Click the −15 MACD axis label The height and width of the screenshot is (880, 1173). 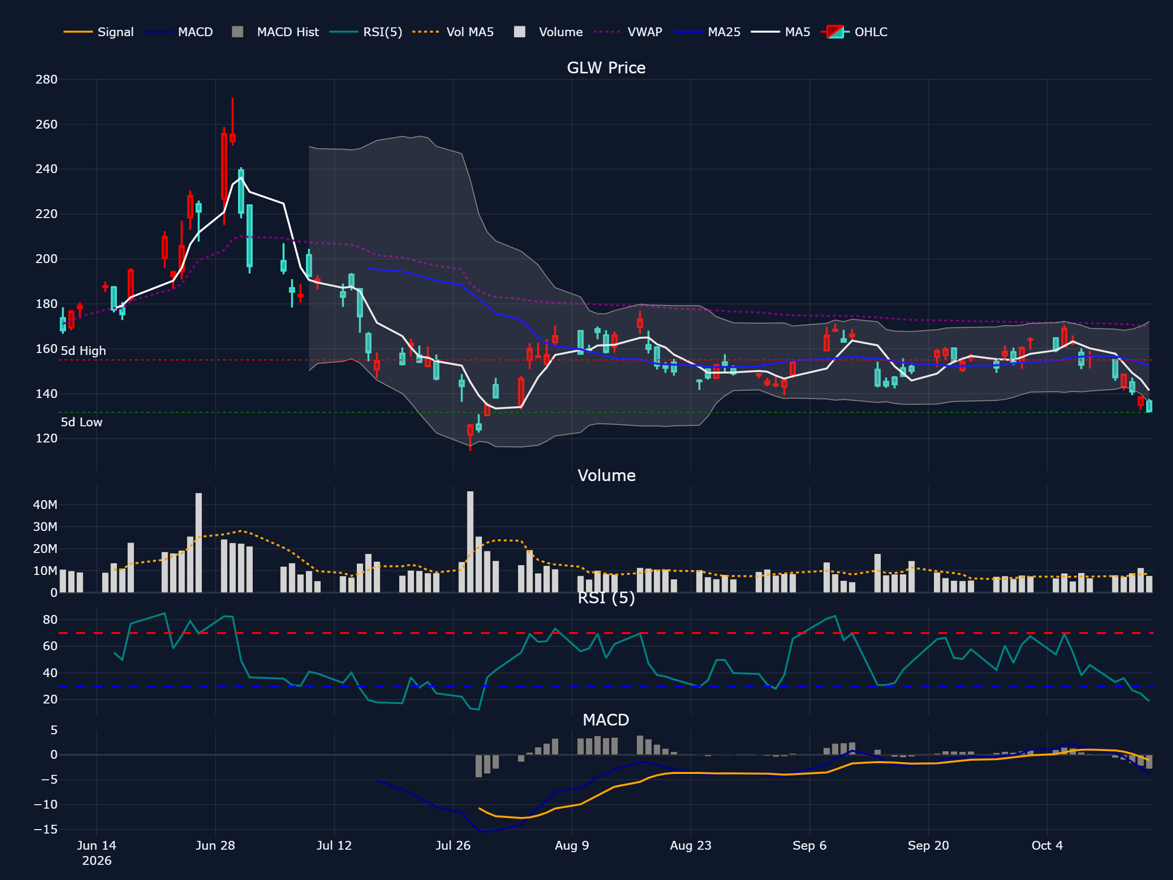(x=45, y=830)
